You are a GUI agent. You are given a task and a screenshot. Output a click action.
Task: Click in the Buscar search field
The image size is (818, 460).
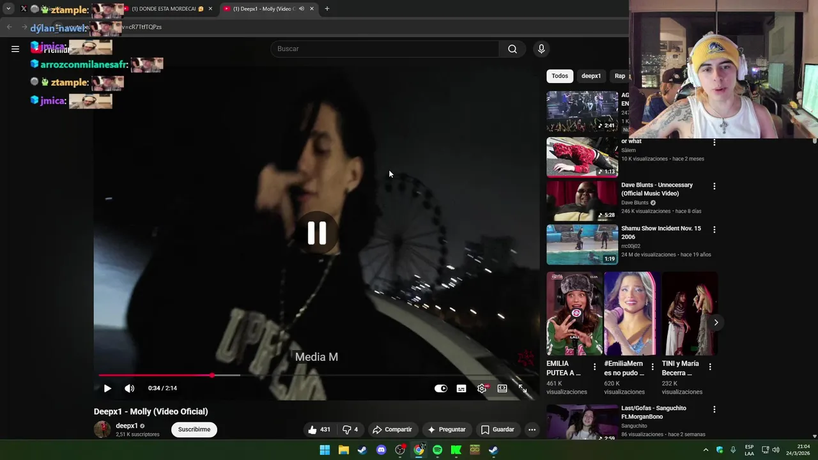click(385, 49)
